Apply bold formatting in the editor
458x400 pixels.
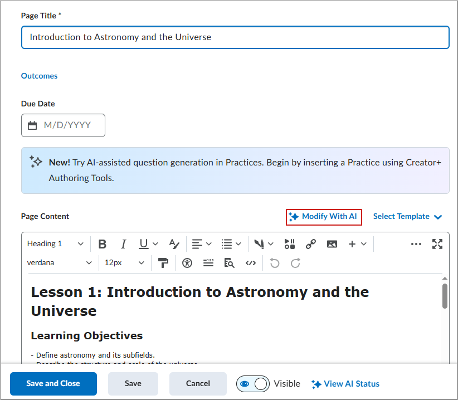point(103,244)
